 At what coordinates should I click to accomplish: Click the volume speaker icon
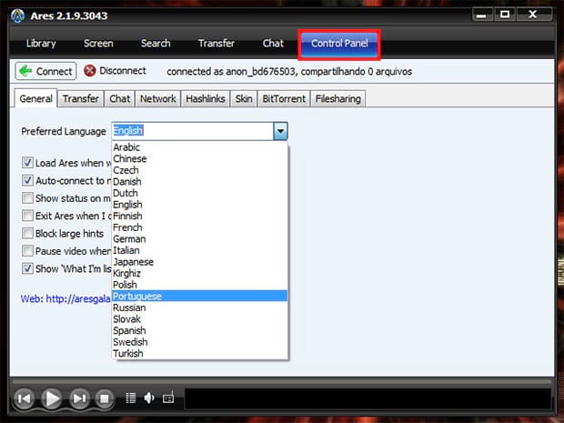(148, 398)
